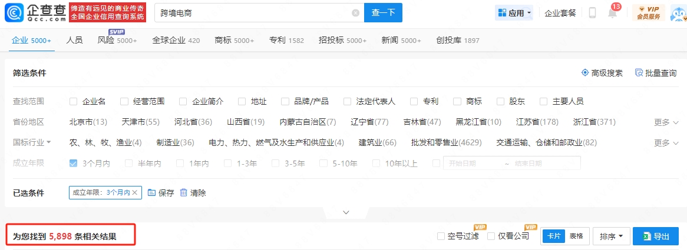
Task: Collapse the filter panel chevron
Action: click(346, 212)
